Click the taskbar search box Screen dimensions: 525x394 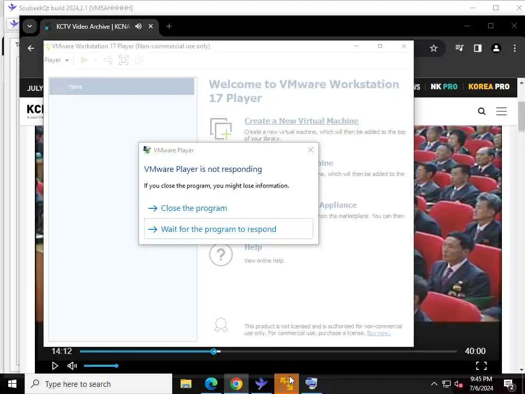(98, 384)
